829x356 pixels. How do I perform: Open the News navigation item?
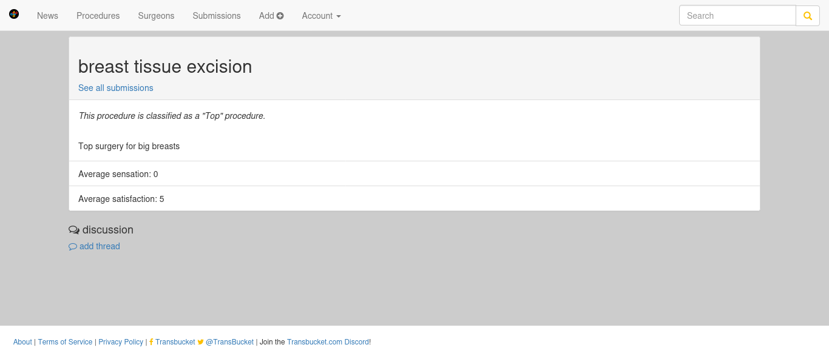47,16
